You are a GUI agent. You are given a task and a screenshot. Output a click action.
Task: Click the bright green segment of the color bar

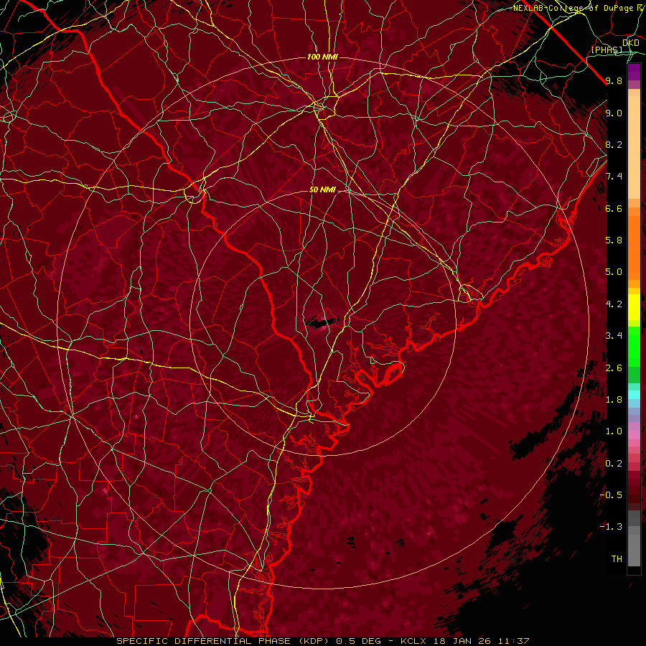[634, 346]
